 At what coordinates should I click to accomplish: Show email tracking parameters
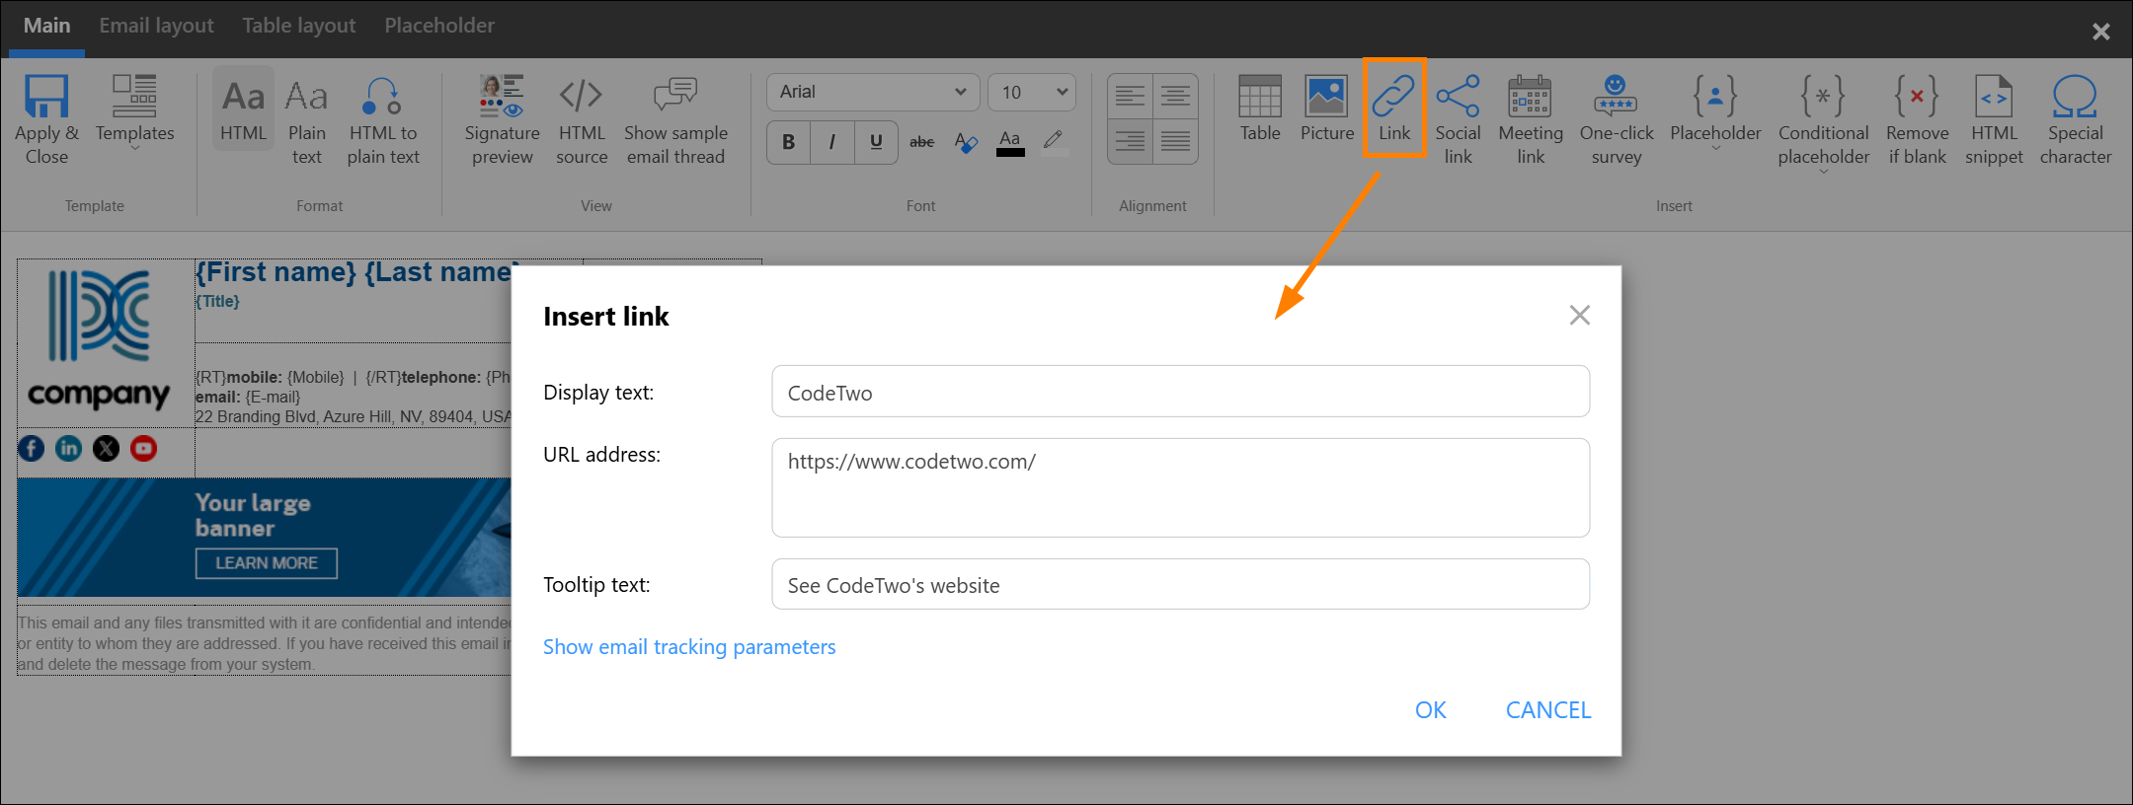pos(689,647)
